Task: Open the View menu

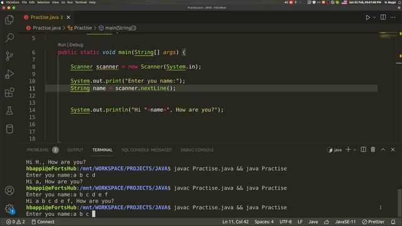Action: click(x=55, y=3)
